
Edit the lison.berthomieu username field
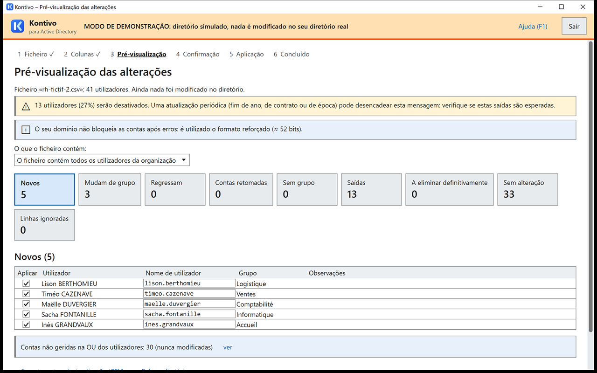click(189, 283)
